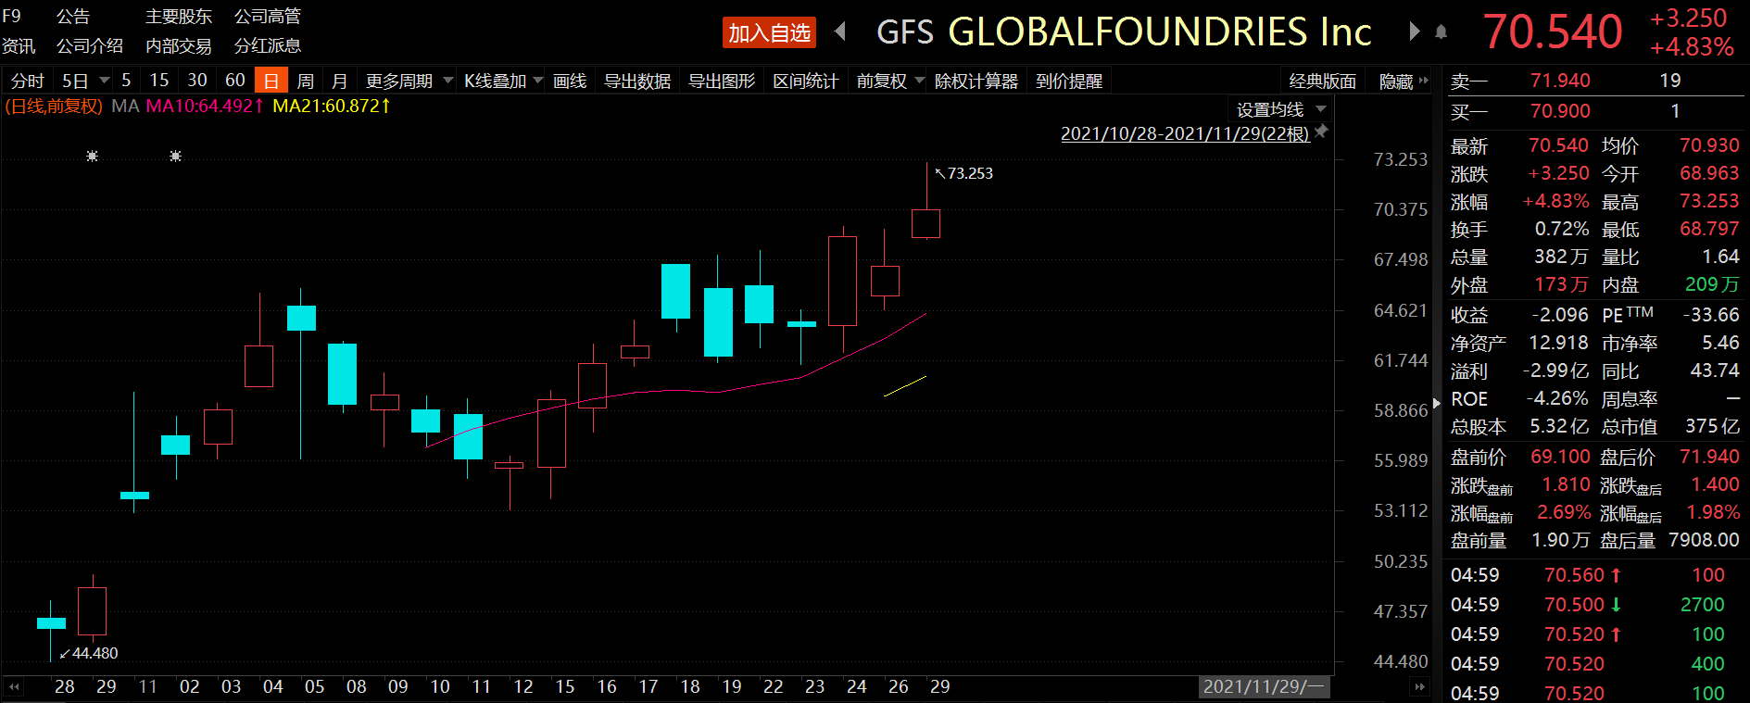Image resolution: width=1750 pixels, height=703 pixels.
Task: Click the 加入自选 add to watchlist button
Action: (x=769, y=32)
